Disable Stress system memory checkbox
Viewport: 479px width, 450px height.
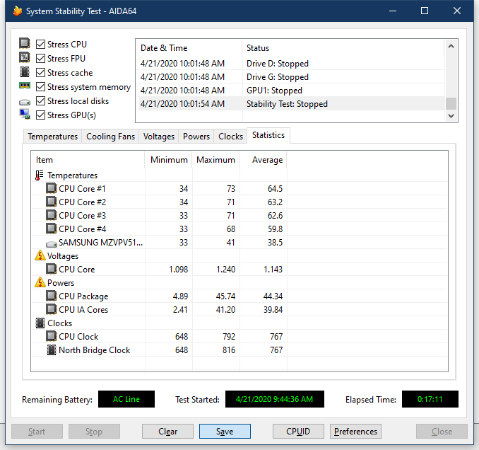(41, 87)
